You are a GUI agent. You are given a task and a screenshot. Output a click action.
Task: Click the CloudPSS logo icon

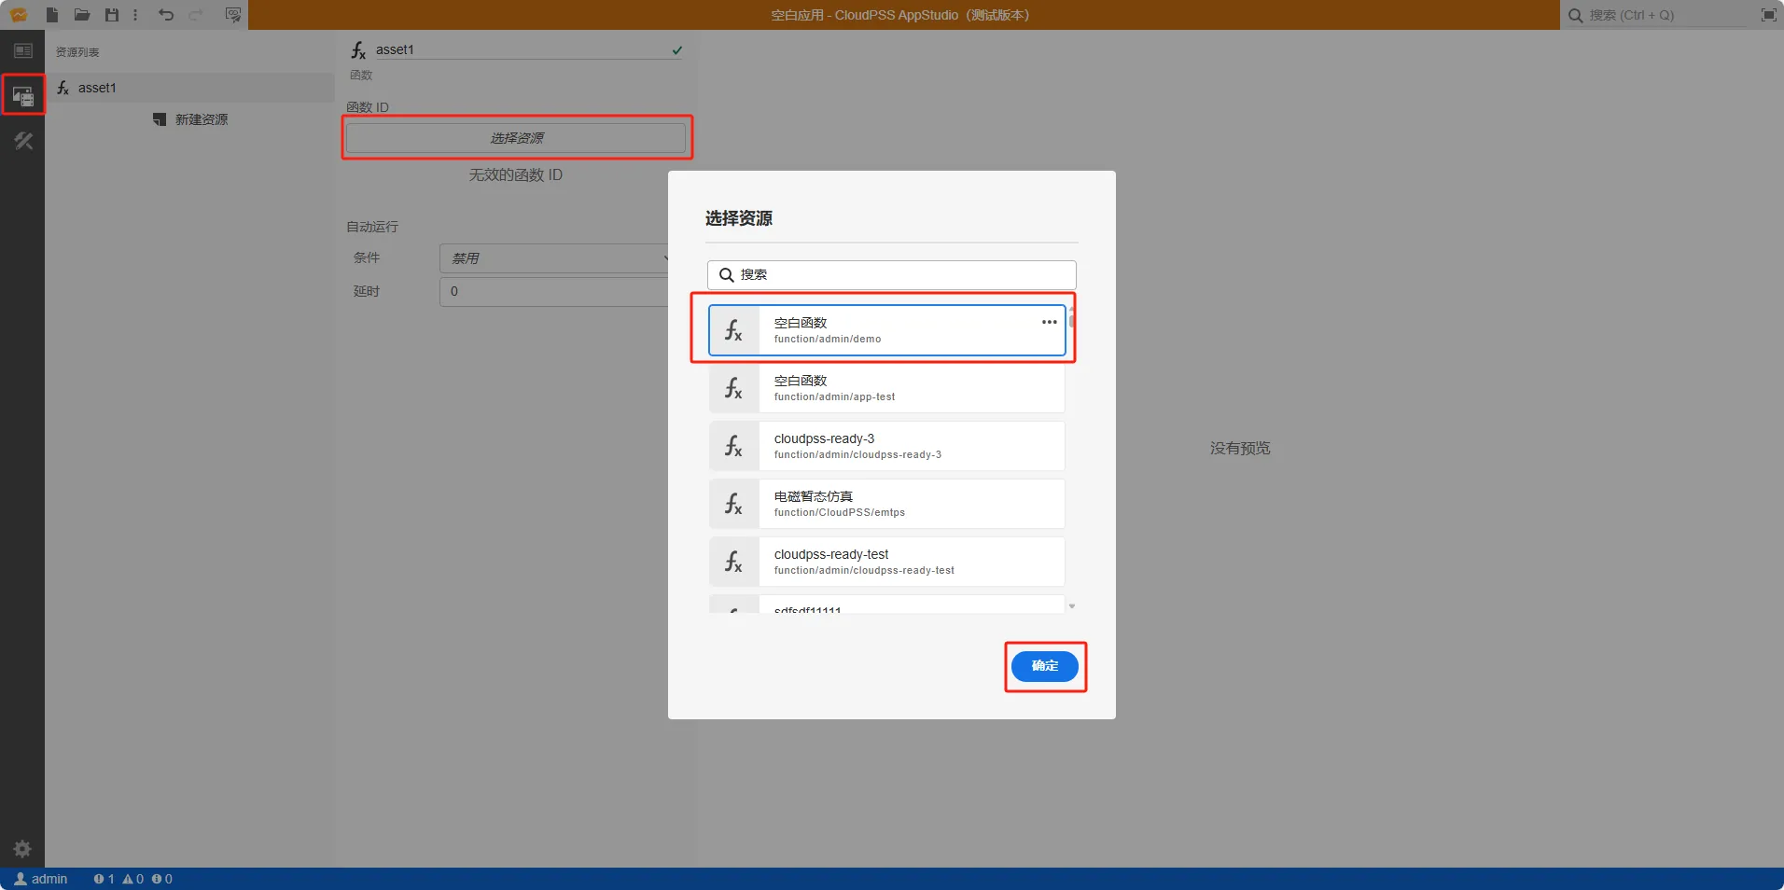[x=19, y=15]
